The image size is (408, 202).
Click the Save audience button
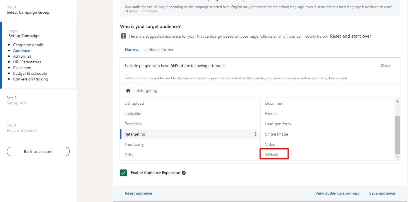pyautogui.click(x=382, y=193)
